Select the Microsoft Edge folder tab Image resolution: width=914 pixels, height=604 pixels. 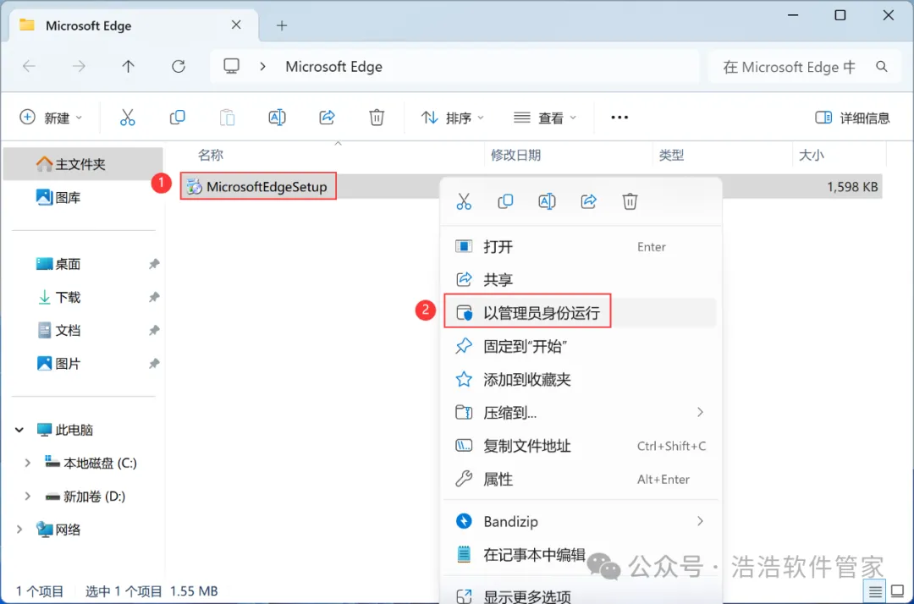pyautogui.click(x=134, y=25)
